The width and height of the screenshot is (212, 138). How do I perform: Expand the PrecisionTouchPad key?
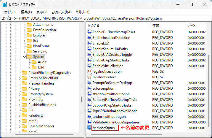20,78
